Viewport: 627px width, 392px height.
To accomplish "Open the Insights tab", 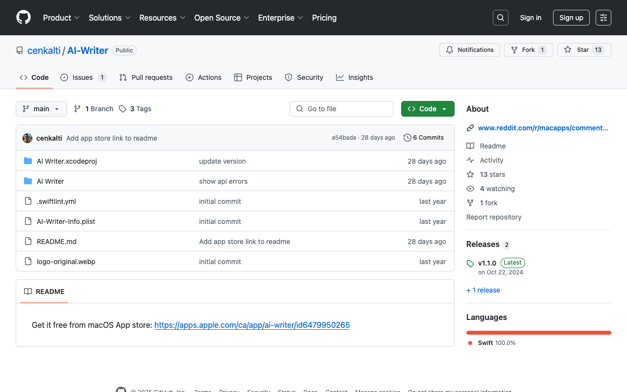I will click(355, 77).
